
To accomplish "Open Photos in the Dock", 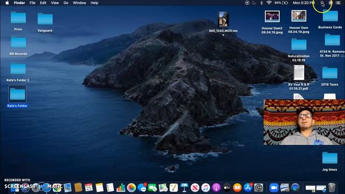I will pyautogui.click(x=132, y=188).
